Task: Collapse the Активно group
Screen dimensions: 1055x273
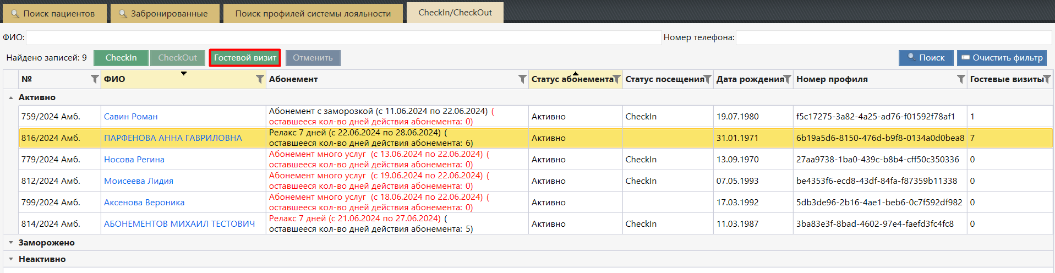Action: click(x=11, y=97)
